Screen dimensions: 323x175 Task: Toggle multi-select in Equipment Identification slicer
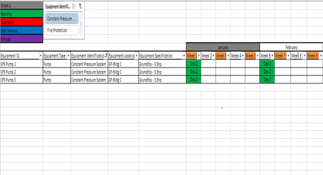[74, 6]
